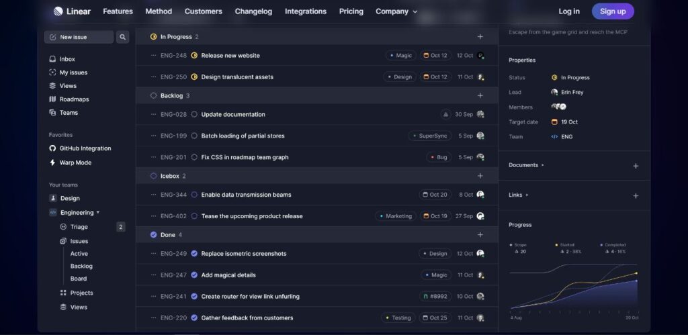Activate Warp Mode favorite
The height and width of the screenshot is (335, 688).
(x=75, y=162)
